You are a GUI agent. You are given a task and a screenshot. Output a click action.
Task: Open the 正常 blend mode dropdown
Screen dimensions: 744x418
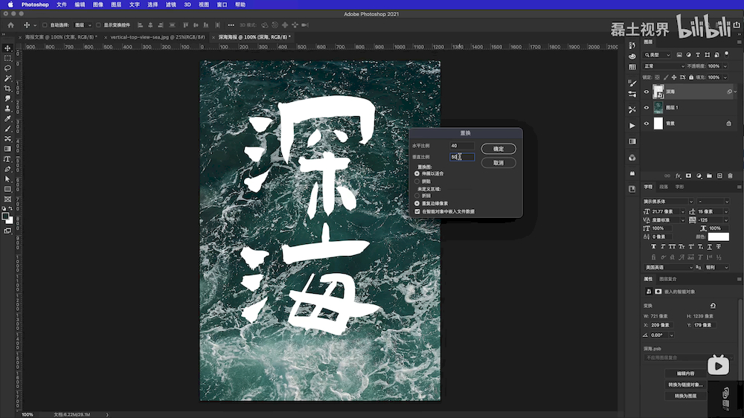pos(662,66)
